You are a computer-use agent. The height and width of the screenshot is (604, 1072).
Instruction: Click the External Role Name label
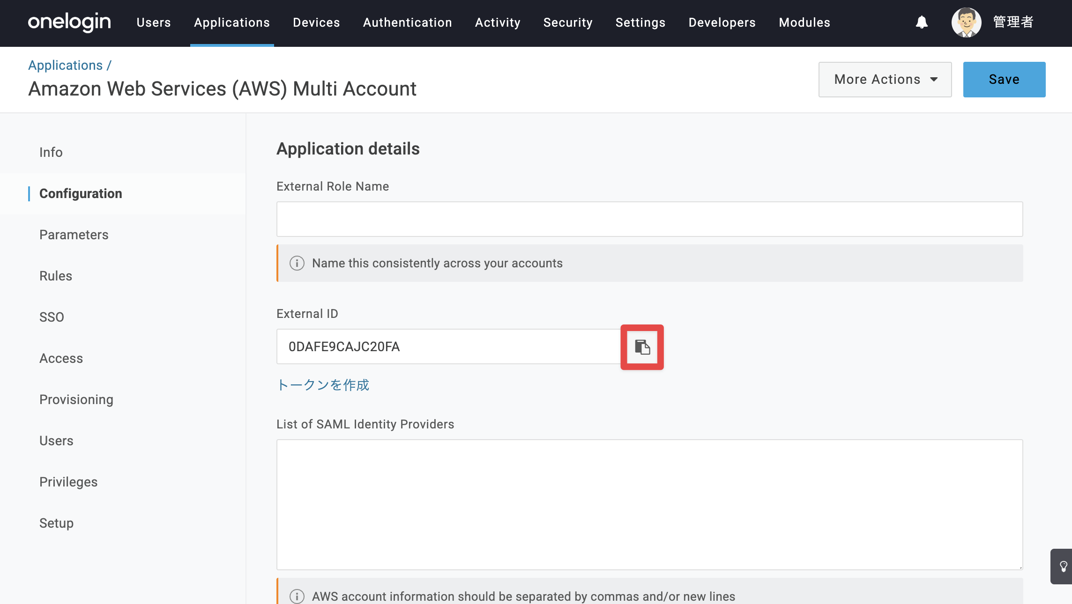pyautogui.click(x=333, y=186)
